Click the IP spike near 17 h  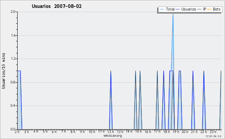(x=157, y=100)
